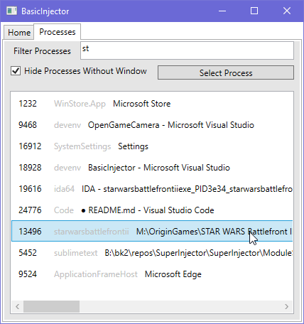The height and width of the screenshot is (324, 304).
Task: Click the horizontal scrollbar thumb
Action: (x=51, y=306)
